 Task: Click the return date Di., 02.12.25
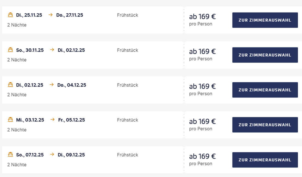71,50
